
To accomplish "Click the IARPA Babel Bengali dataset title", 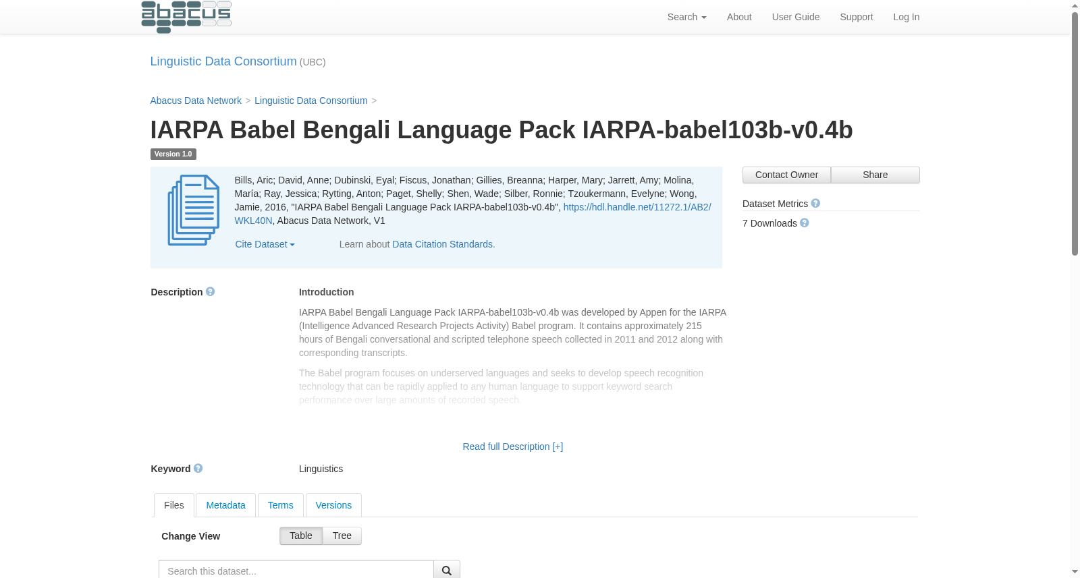I will point(502,129).
